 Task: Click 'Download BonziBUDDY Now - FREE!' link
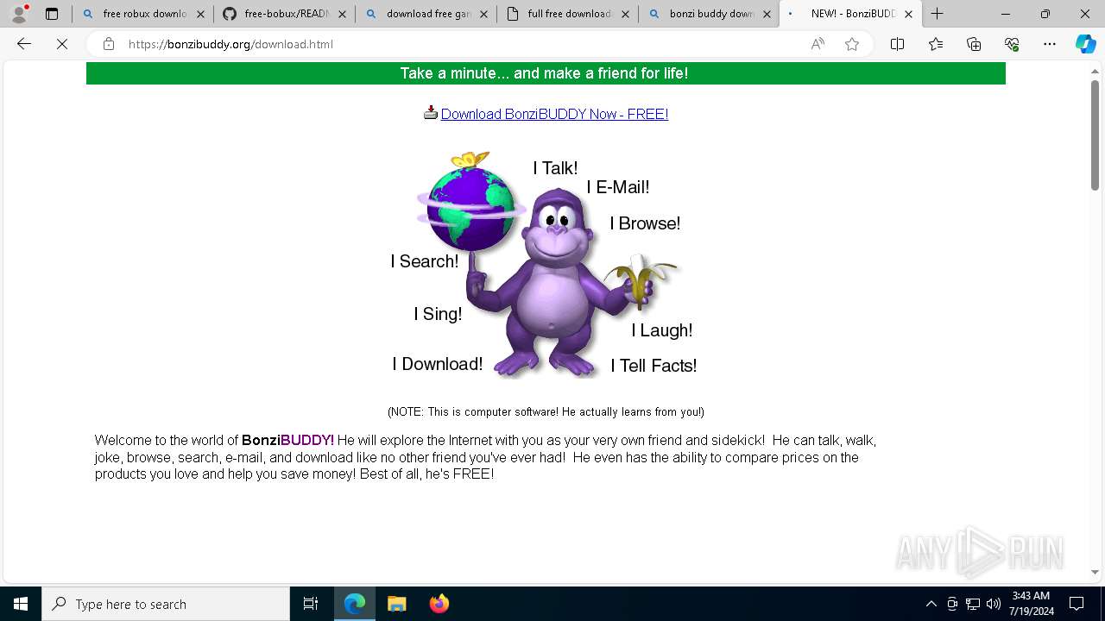[x=554, y=114]
